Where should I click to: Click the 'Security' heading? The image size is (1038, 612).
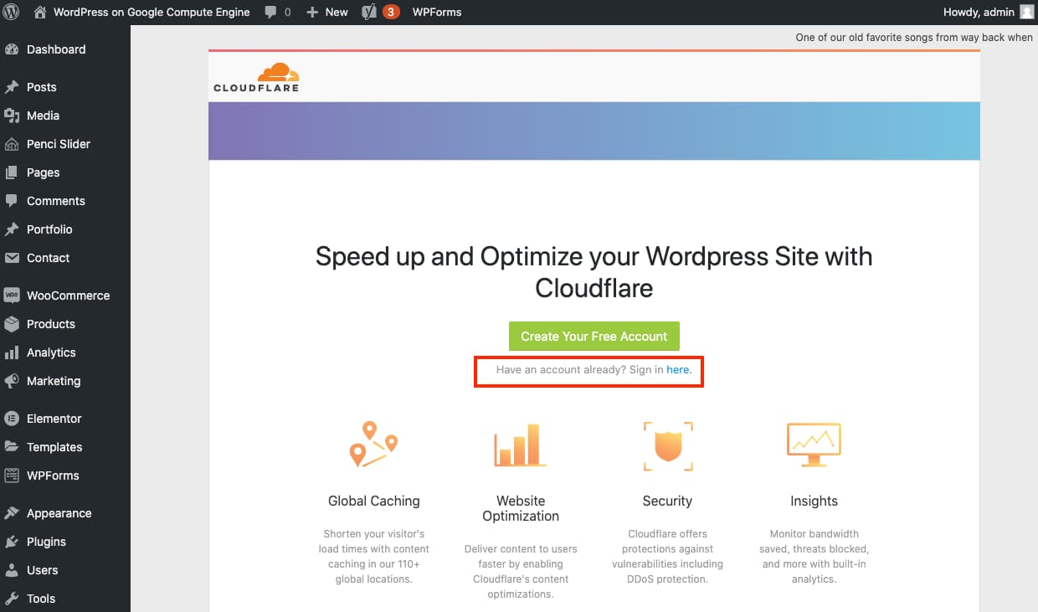[x=667, y=501]
